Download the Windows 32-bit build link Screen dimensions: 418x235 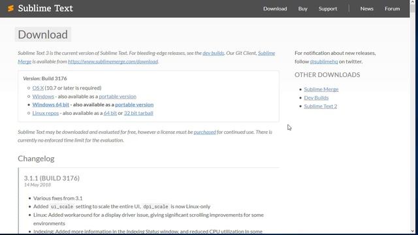pos(43,96)
